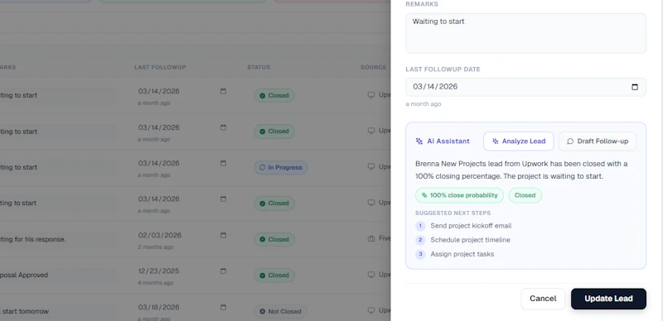Click Analyze Lead button
This screenshot has height=321, width=663.
tap(519, 141)
